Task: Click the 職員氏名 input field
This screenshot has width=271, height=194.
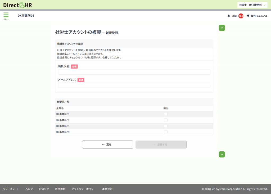Action: (x=134, y=72)
